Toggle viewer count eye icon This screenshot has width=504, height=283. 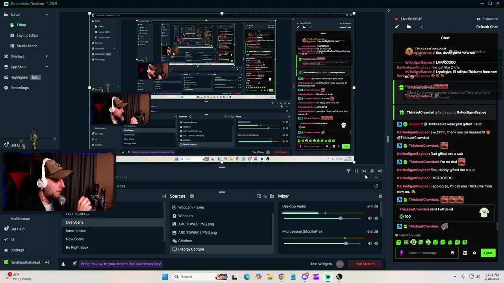[x=478, y=19]
